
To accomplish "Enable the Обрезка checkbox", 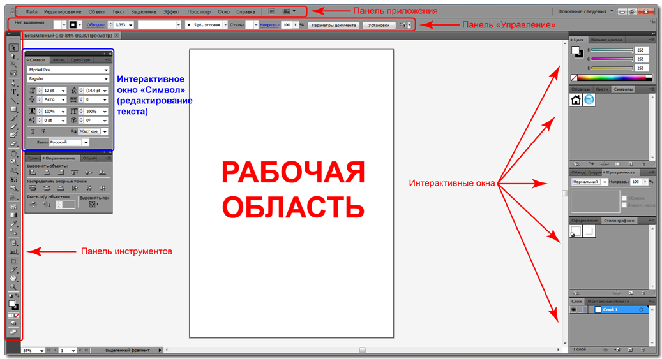I will coord(624,198).
